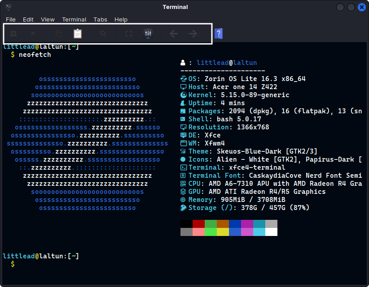Screen dimensions: 369x287
Task: Toggle fullscreen with the toolbar icon
Action: pos(129,34)
